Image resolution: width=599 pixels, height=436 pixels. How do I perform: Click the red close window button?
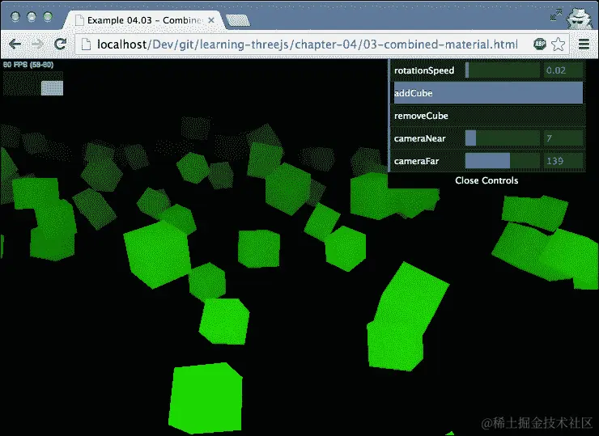click(15, 17)
